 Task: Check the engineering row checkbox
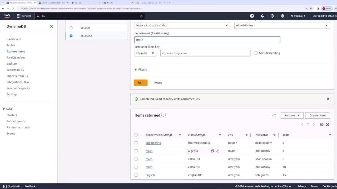point(136,143)
